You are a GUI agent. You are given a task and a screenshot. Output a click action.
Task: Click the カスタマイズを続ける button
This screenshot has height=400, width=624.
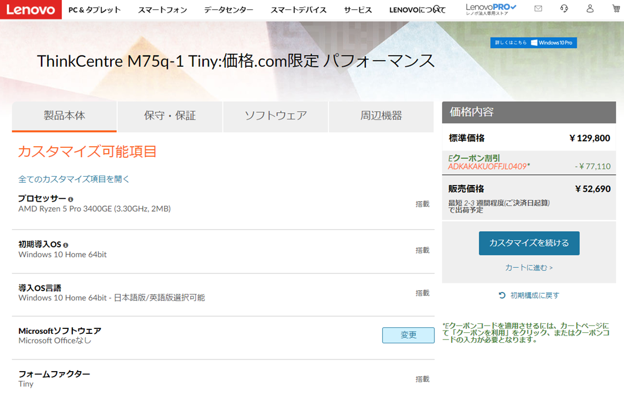tap(529, 243)
